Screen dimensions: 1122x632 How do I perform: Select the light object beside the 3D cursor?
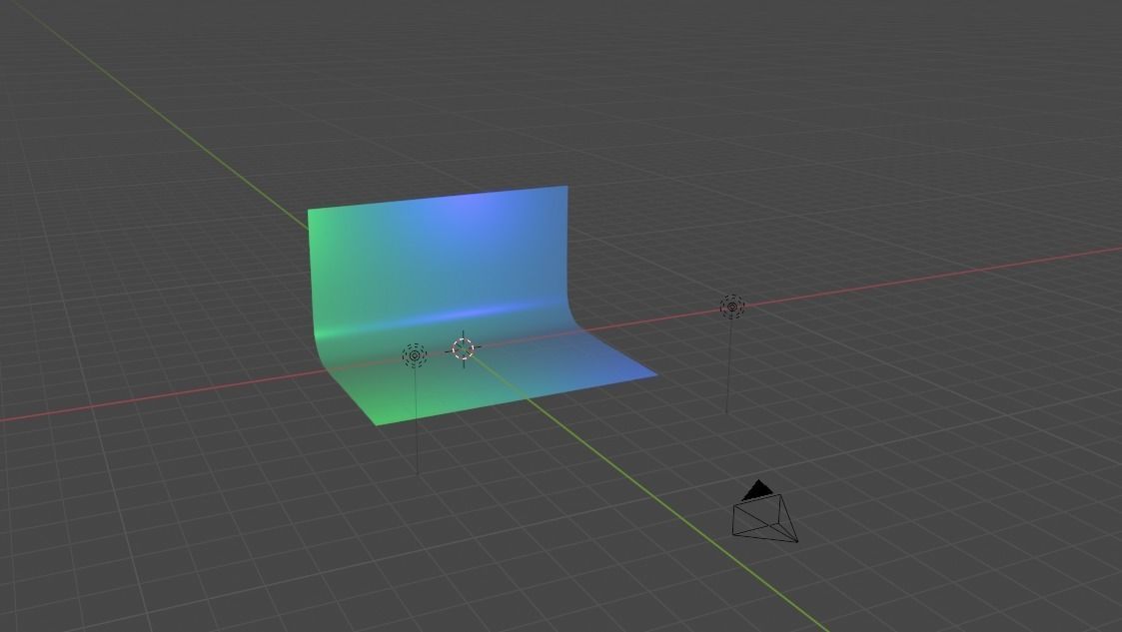point(415,355)
